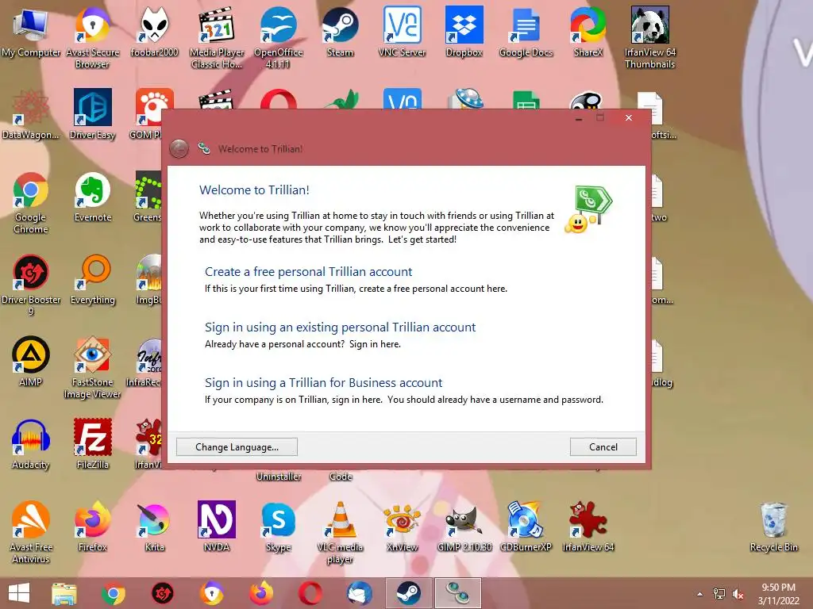
Task: Open Firefox from the taskbar
Action: (260, 593)
